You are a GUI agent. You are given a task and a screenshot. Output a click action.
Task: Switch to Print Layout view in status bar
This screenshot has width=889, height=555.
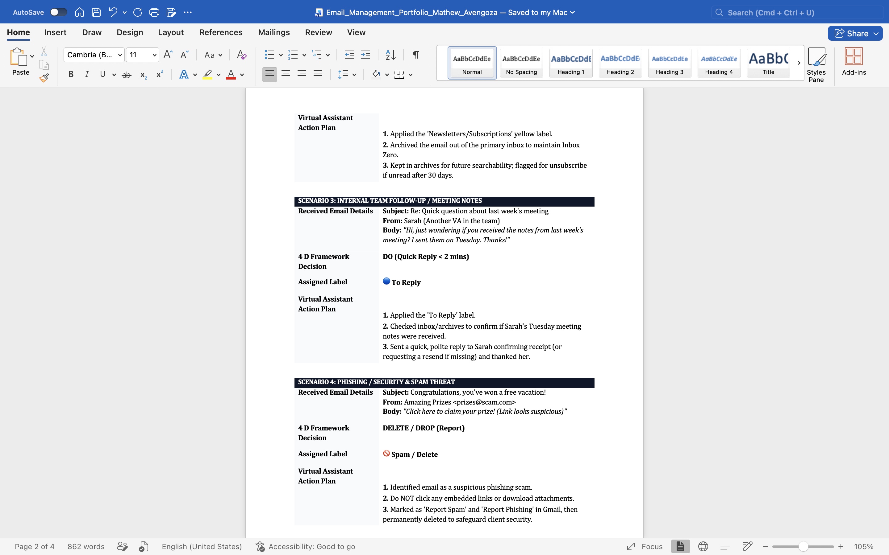[x=680, y=547]
